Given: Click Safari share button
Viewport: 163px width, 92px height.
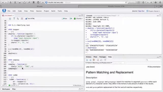Looking at the screenshot, I should [x=29, y=2].
